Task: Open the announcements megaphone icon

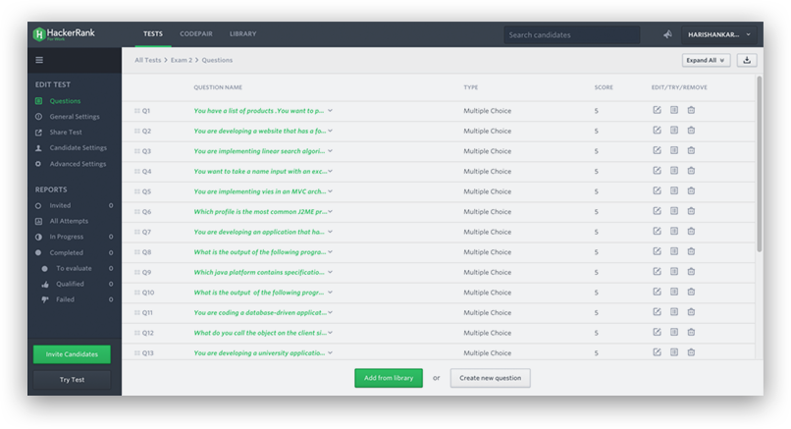Action: click(x=667, y=34)
